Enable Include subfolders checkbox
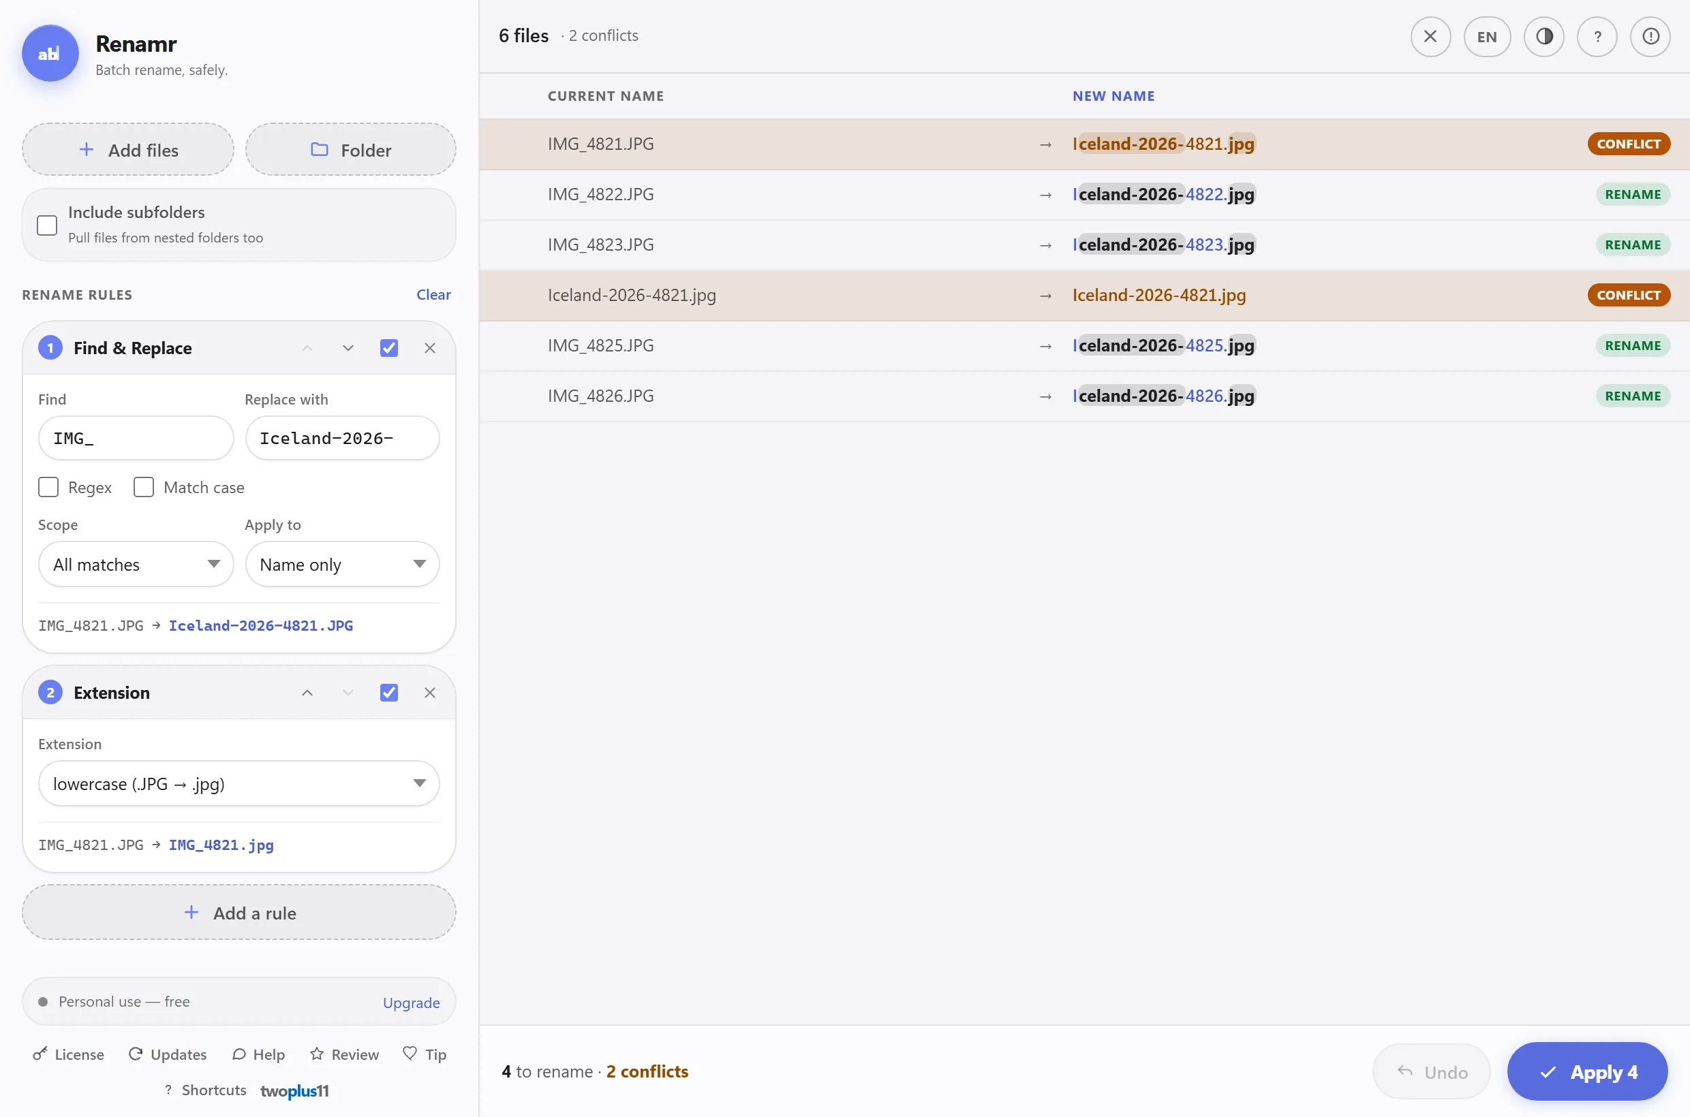 [47, 225]
